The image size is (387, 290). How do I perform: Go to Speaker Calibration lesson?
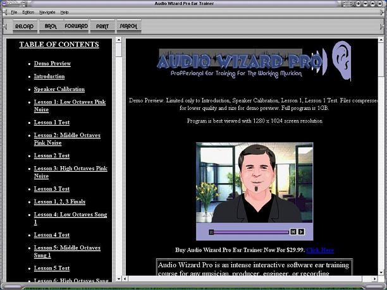(x=59, y=89)
